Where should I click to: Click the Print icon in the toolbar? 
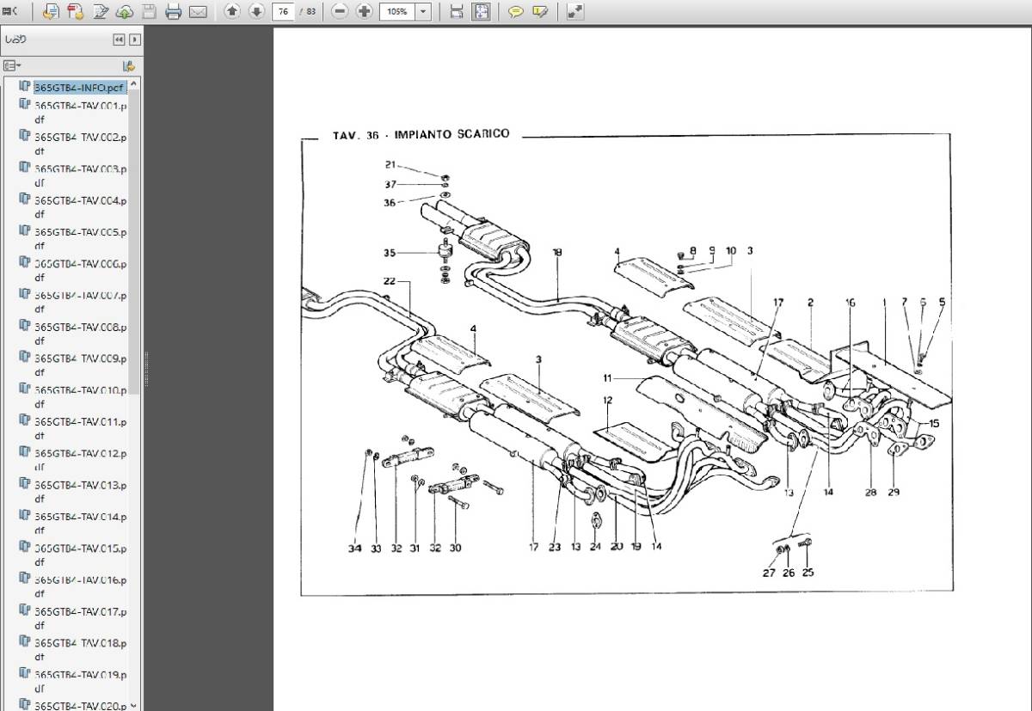coord(174,12)
